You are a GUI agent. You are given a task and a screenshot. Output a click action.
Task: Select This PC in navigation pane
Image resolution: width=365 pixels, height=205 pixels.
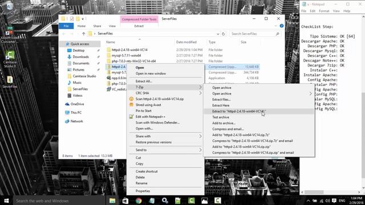click(76, 113)
